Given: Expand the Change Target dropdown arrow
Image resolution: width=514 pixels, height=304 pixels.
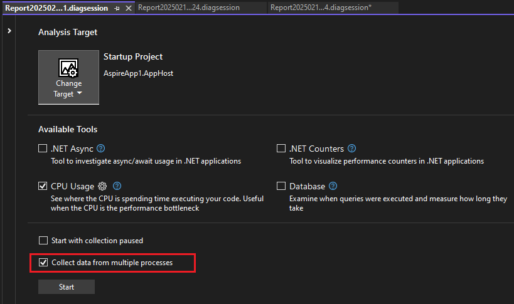Looking at the screenshot, I should pos(80,94).
